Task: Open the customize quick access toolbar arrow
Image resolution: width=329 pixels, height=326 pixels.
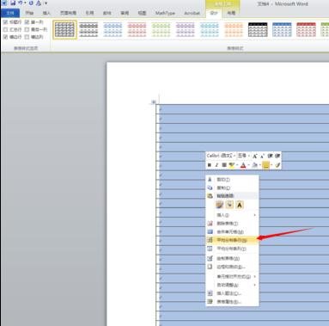Action: point(46,3)
